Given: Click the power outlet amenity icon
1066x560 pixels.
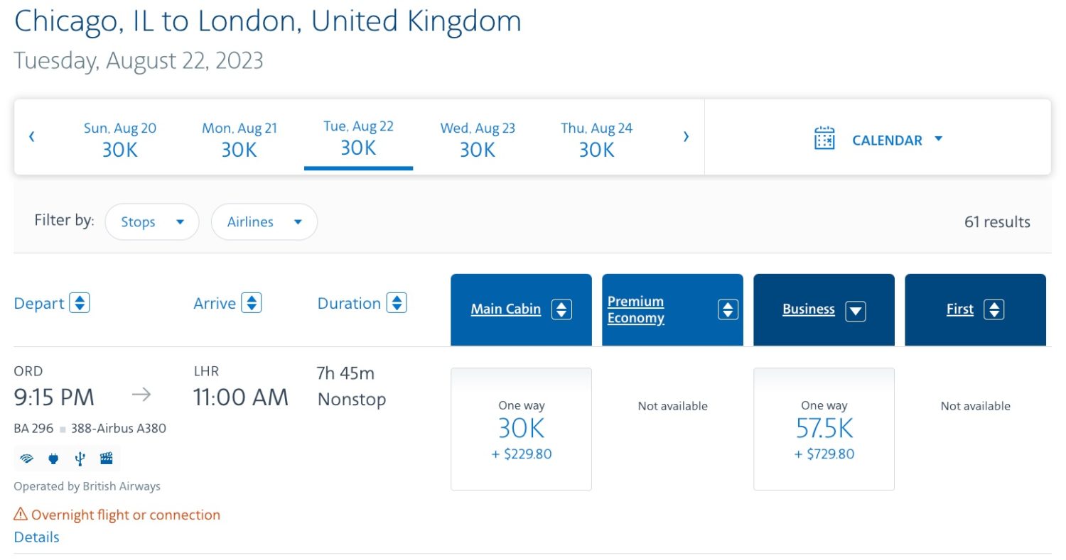Looking at the screenshot, I should (x=53, y=458).
